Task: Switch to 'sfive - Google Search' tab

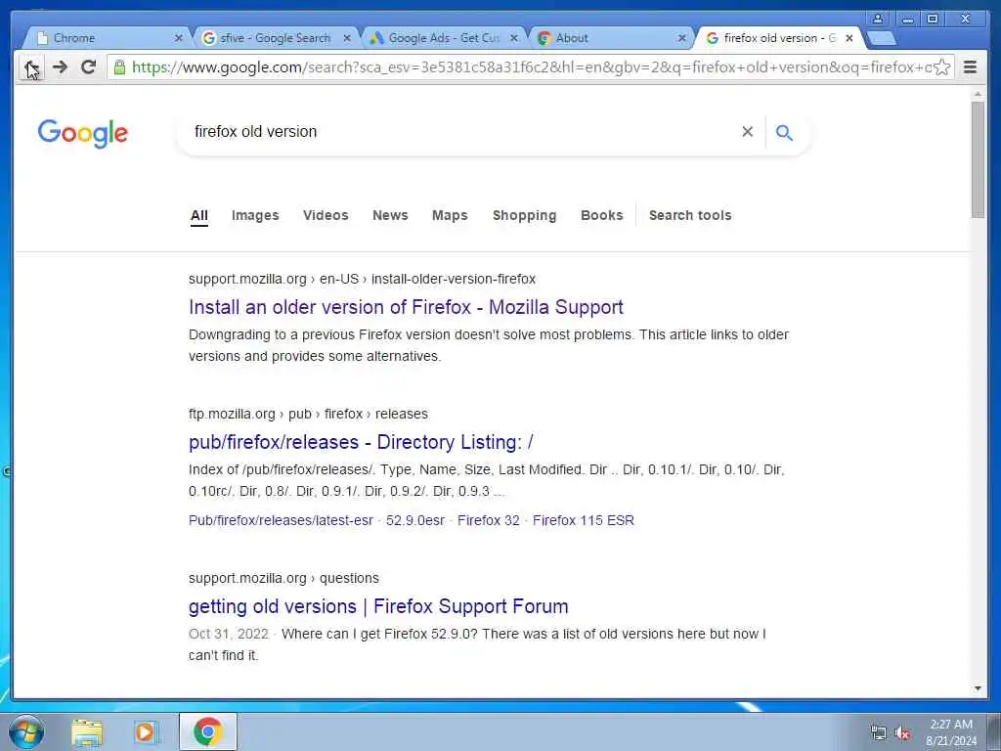Action: point(275,38)
